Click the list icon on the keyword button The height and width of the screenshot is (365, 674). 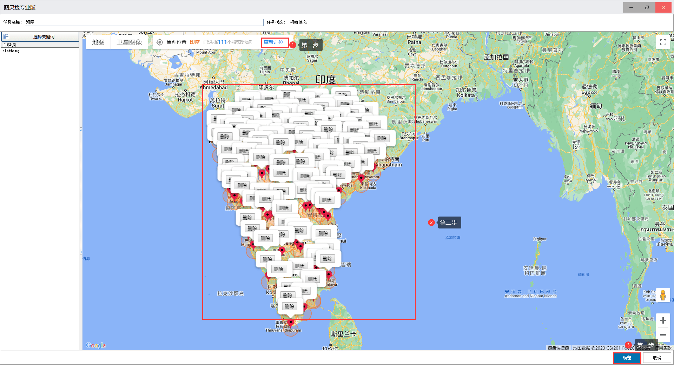tap(6, 36)
